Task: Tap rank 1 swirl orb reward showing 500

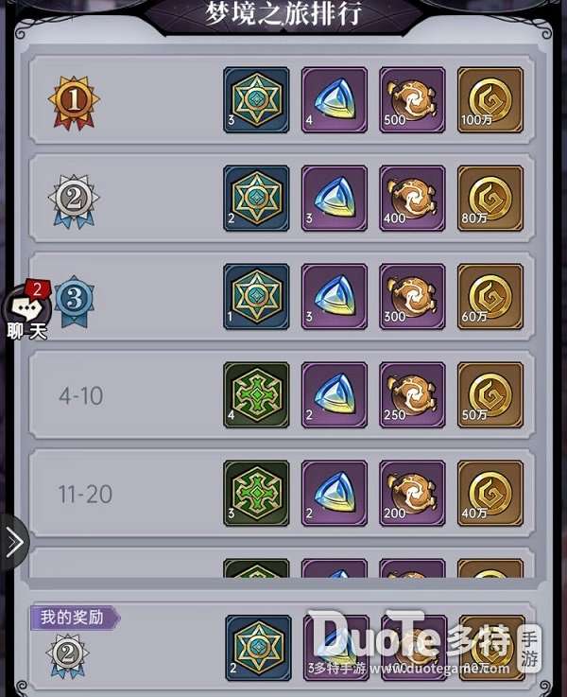Action: (x=412, y=100)
